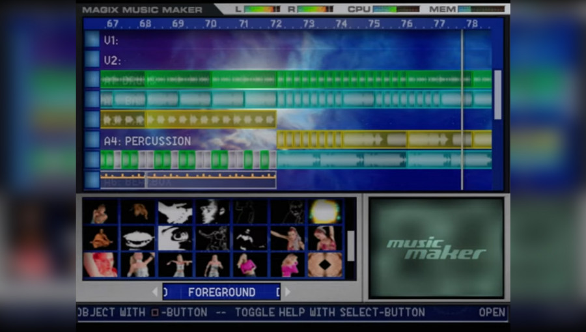Toggle the A4 Percussion track square button
The image size is (586, 332).
coord(92,140)
